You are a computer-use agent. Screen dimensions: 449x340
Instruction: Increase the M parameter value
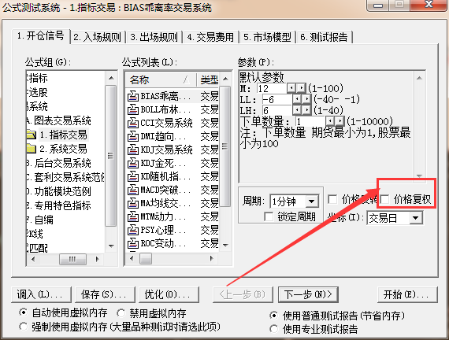point(301,88)
